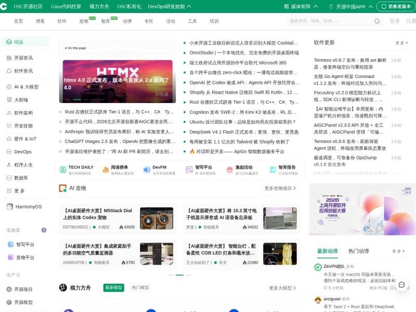Click the 智写平台 sidebar icon

(x=10, y=244)
